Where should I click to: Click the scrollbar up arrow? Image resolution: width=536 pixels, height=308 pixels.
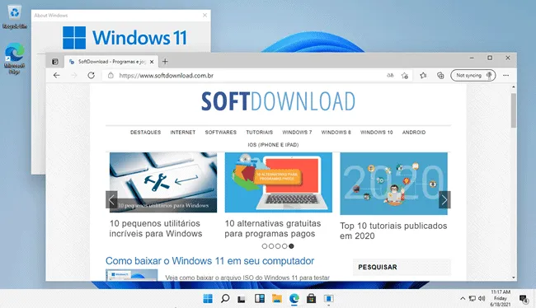point(514,88)
